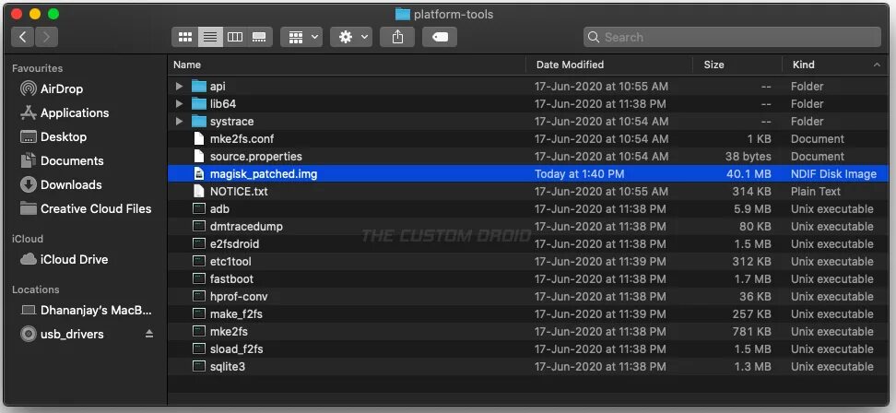
Task: Eject the usb_drivers volume
Action: point(149,334)
